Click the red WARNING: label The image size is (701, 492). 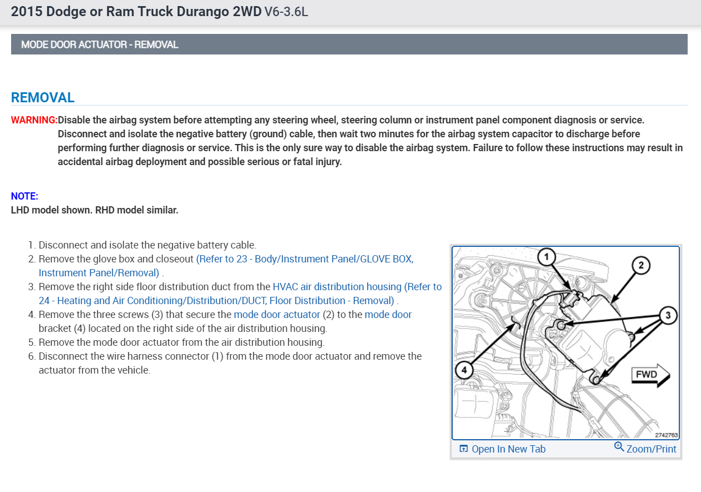click(x=34, y=120)
